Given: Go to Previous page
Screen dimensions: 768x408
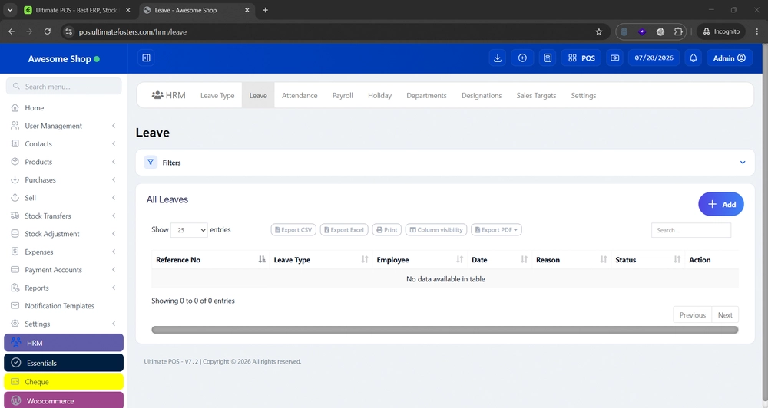Looking at the screenshot, I should tap(693, 315).
